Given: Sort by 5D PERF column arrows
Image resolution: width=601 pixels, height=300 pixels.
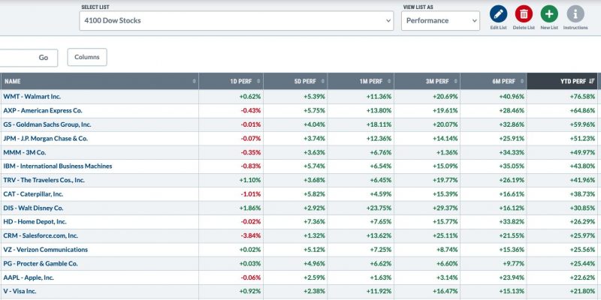Looking at the screenshot, I should point(323,81).
